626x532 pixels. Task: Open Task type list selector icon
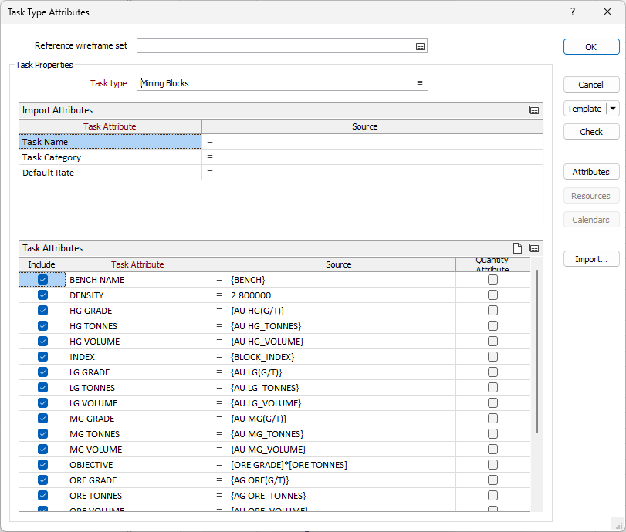(x=420, y=83)
